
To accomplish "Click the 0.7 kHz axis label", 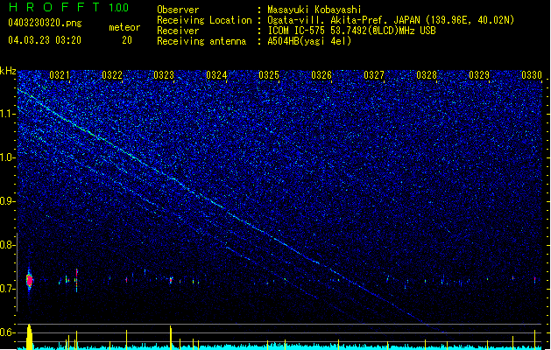I will [x=8, y=289].
